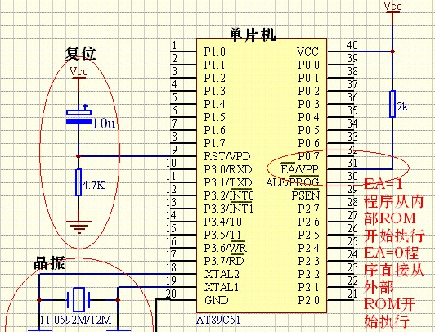
Task: Click the GND pin label on chip
Action: tap(216, 300)
